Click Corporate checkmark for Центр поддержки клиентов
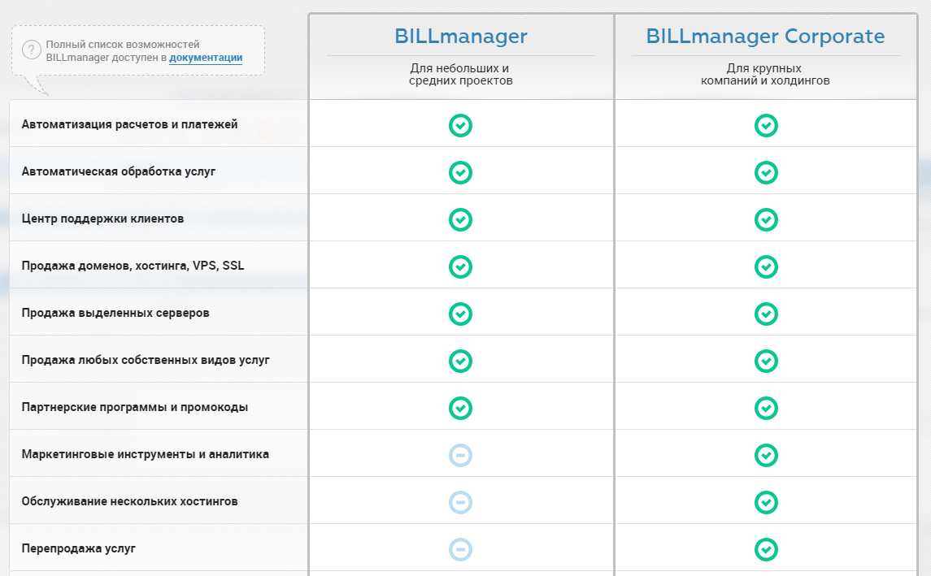931x576 pixels. pyautogui.click(x=766, y=220)
